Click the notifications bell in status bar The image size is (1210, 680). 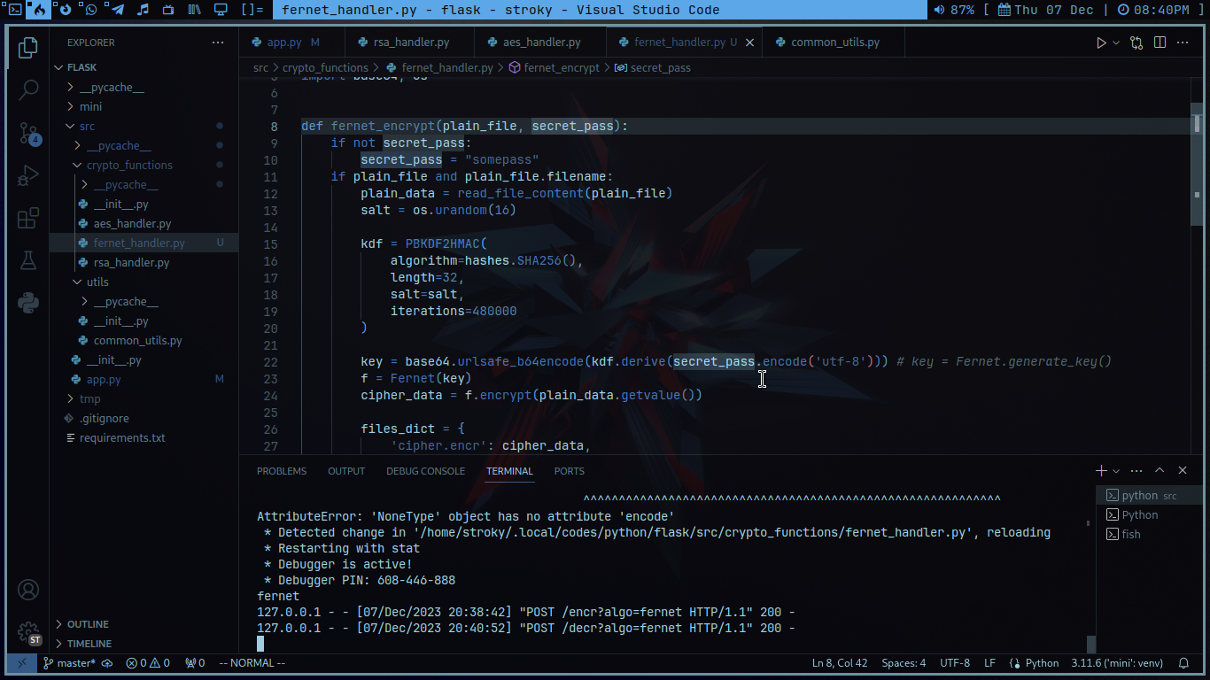pos(1183,663)
